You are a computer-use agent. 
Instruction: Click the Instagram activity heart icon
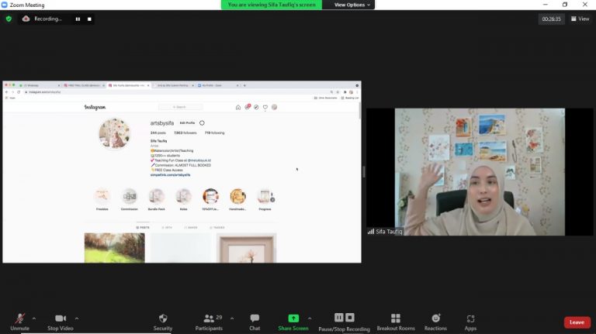(265, 108)
